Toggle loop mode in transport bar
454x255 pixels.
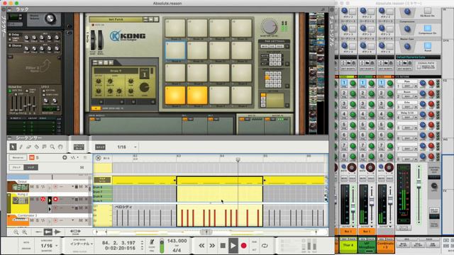265,246
